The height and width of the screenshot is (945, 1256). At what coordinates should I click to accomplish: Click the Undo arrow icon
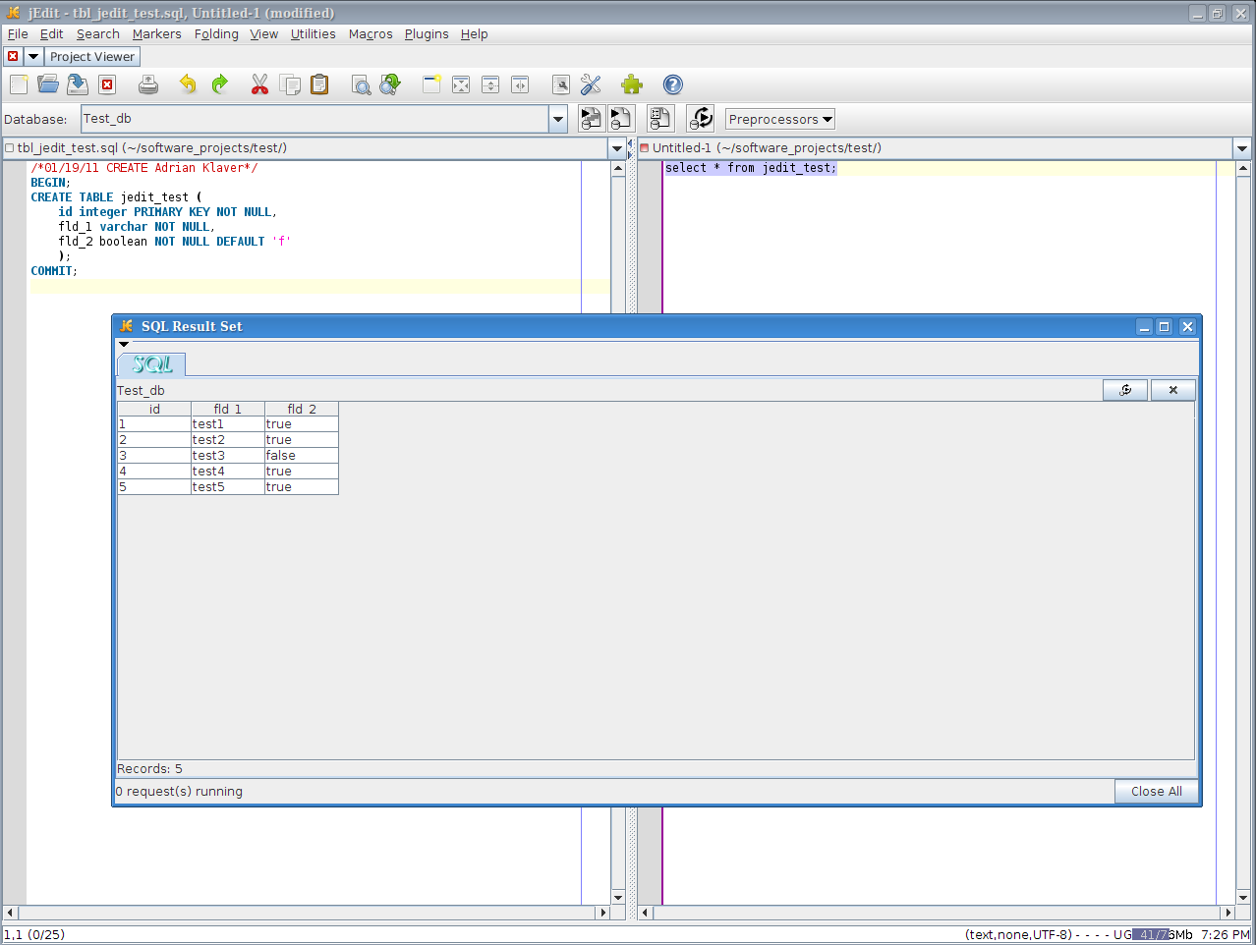(x=188, y=84)
